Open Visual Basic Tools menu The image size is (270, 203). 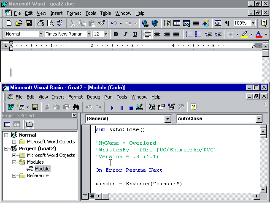coord(122,97)
